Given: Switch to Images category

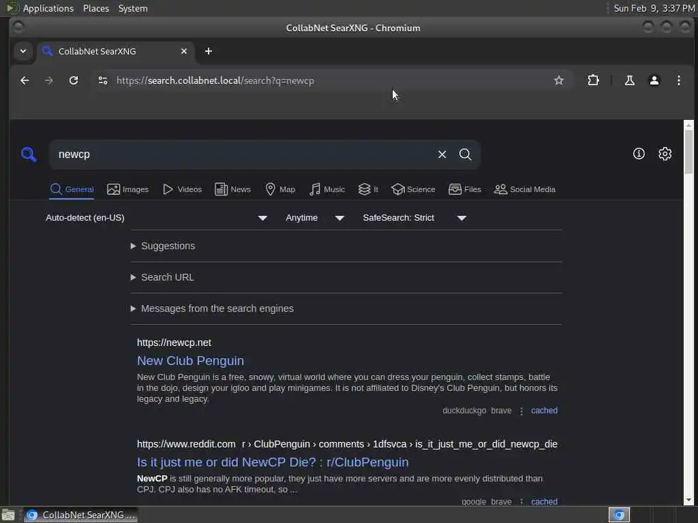Looking at the screenshot, I should [x=127, y=189].
